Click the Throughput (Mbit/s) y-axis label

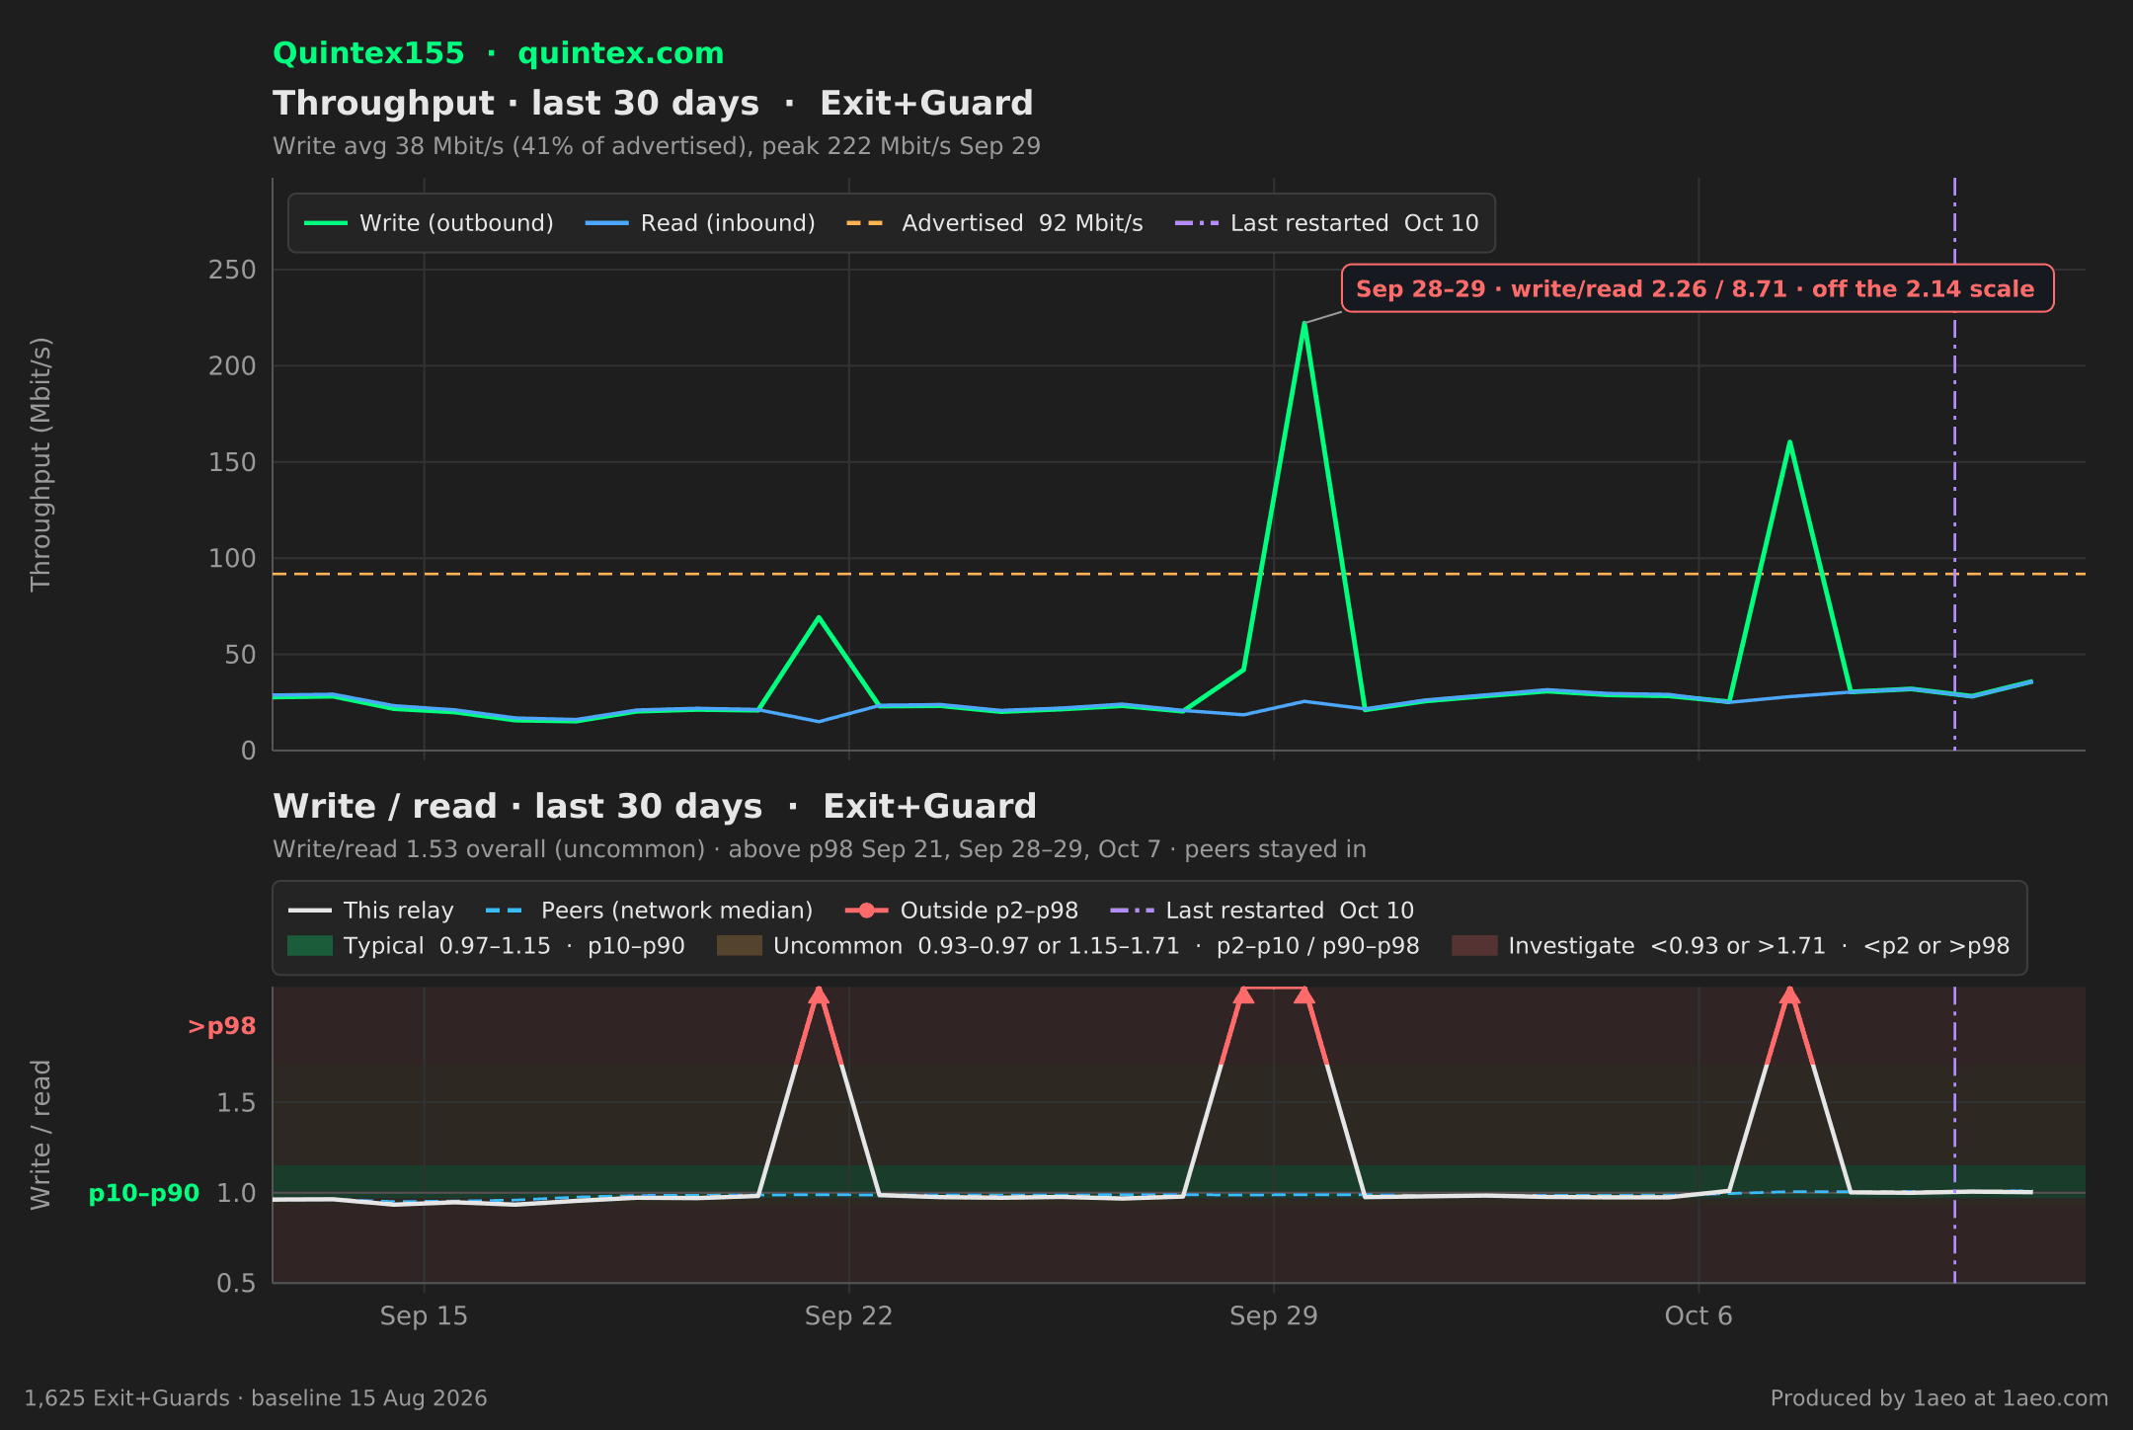pyautogui.click(x=40, y=464)
